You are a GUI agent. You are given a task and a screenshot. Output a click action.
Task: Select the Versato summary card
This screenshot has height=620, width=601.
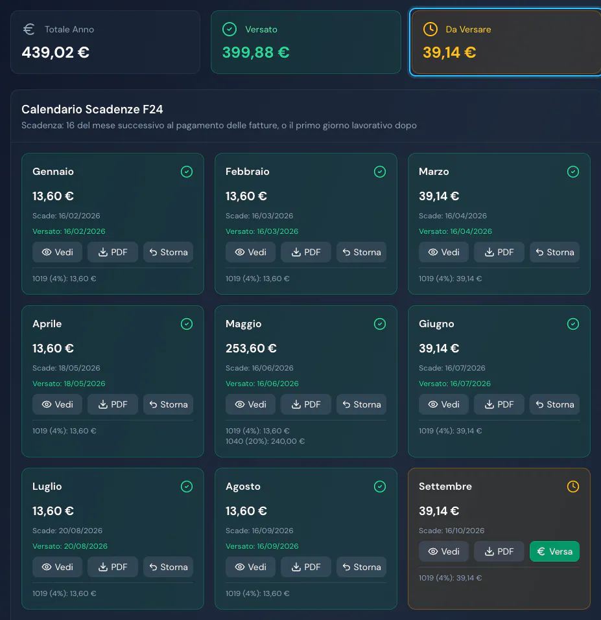(306, 42)
